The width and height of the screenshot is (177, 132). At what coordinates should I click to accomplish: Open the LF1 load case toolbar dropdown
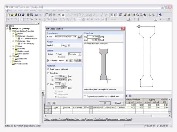[x=128, y=19]
